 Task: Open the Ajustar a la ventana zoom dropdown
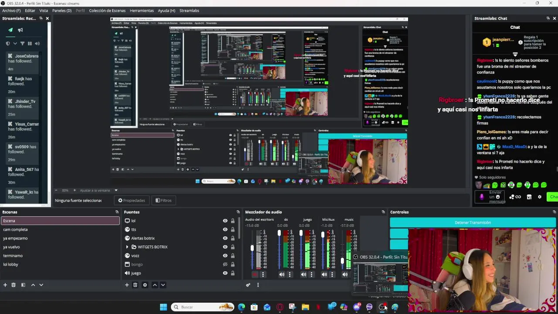pyautogui.click(x=116, y=190)
